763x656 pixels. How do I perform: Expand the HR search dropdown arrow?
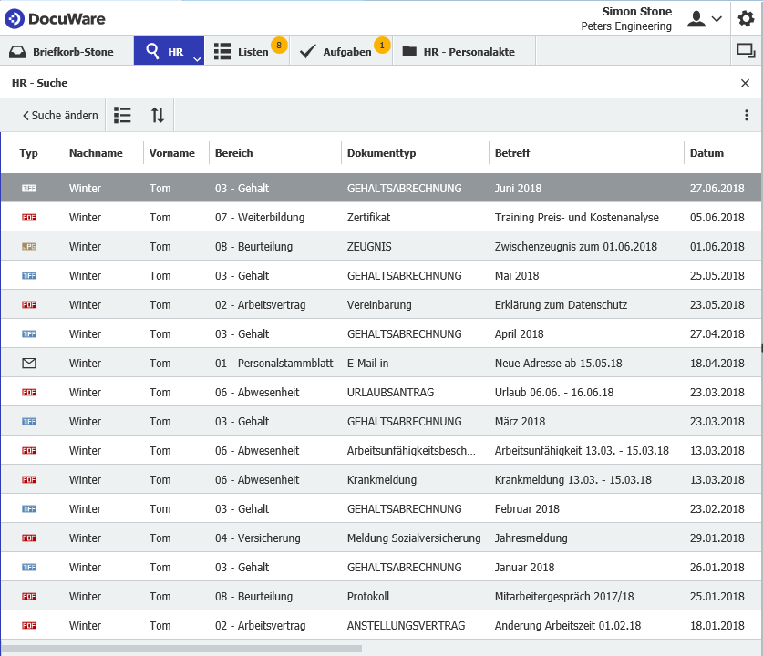[x=197, y=58]
